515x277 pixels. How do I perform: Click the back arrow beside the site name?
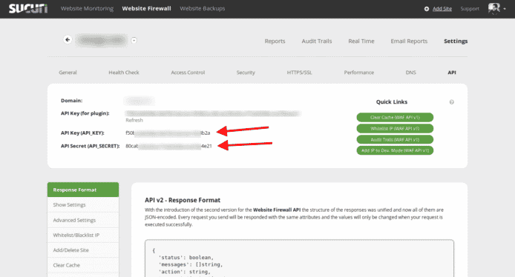pos(68,40)
